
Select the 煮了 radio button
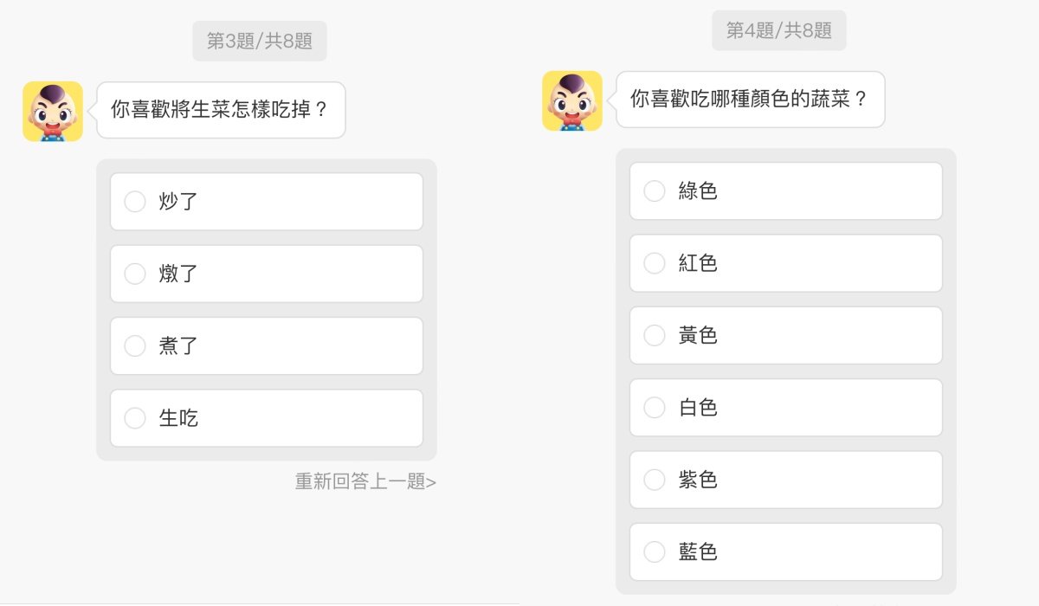tap(134, 345)
